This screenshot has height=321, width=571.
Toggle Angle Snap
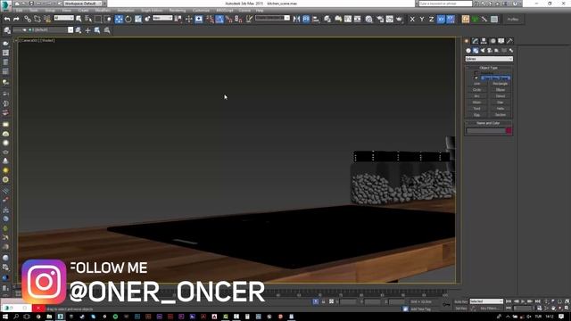pos(219,19)
